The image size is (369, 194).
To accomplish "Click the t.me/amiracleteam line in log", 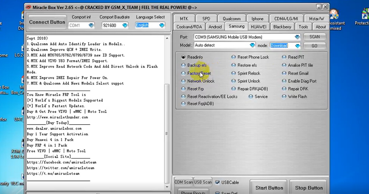I will click(x=53, y=174).
